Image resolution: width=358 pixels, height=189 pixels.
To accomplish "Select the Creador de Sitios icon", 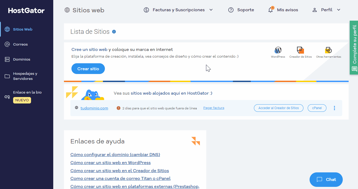I will [300, 50].
